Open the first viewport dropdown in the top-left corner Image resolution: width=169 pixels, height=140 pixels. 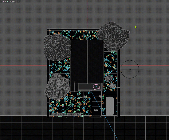(4, 2)
